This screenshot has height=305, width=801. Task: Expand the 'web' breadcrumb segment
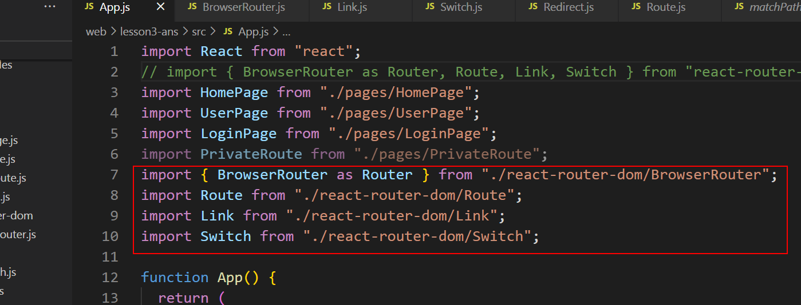96,31
